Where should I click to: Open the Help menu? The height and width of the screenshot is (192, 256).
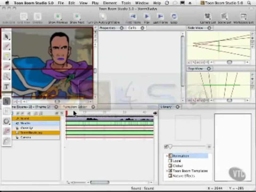tap(157, 3)
